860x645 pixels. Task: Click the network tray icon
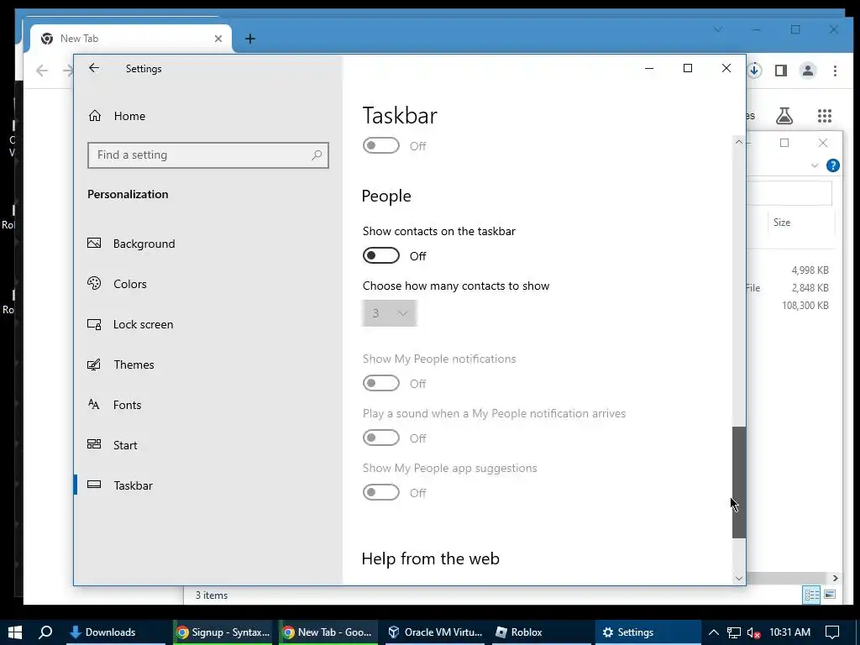coord(734,632)
